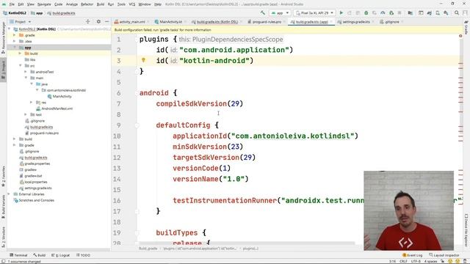
Task: Hide the Project panel with minus icon
Action: tap(106, 21)
